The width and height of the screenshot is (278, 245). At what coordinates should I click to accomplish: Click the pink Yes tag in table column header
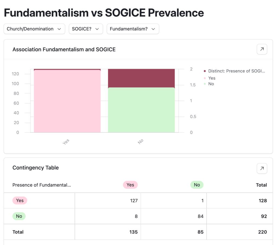(x=130, y=185)
